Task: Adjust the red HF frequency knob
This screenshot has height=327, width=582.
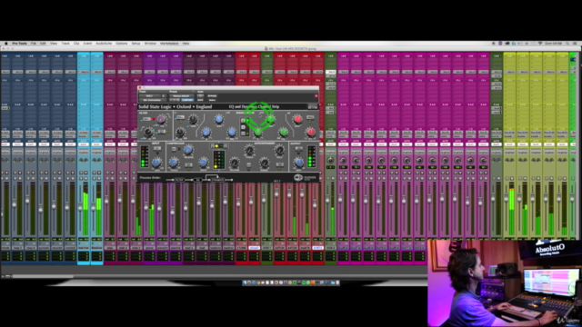Action: pyautogui.click(x=311, y=132)
